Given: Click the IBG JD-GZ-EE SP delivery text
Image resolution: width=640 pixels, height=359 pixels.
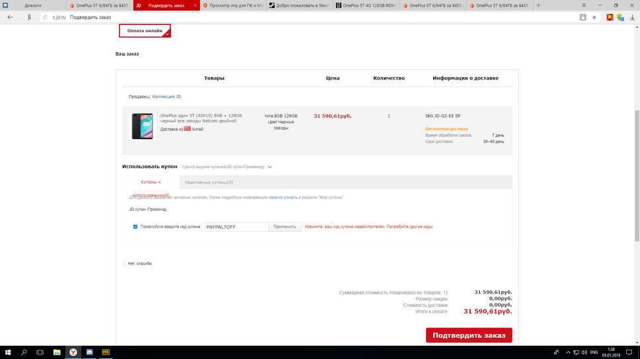Looking at the screenshot, I should pos(443,116).
